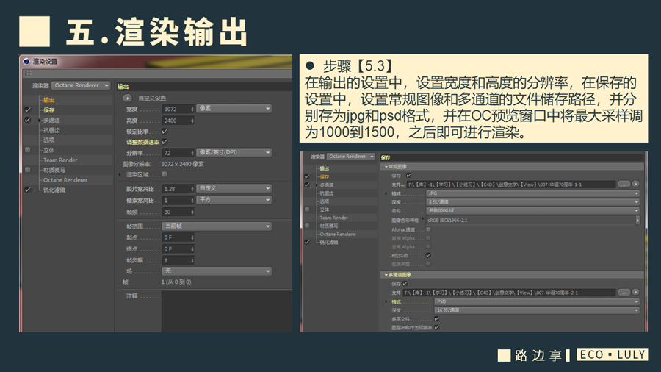Open the 平方 pixel aspect dropdown

(x=234, y=199)
